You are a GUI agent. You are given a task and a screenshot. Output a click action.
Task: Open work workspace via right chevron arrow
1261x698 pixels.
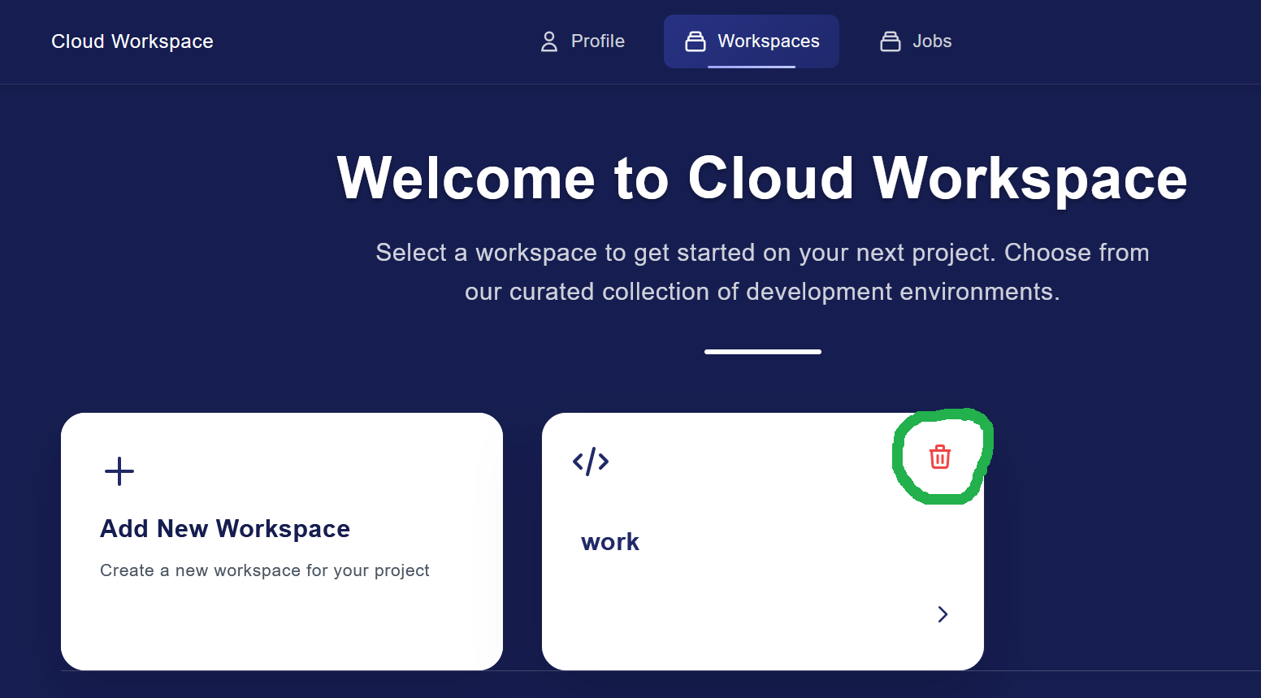[942, 614]
